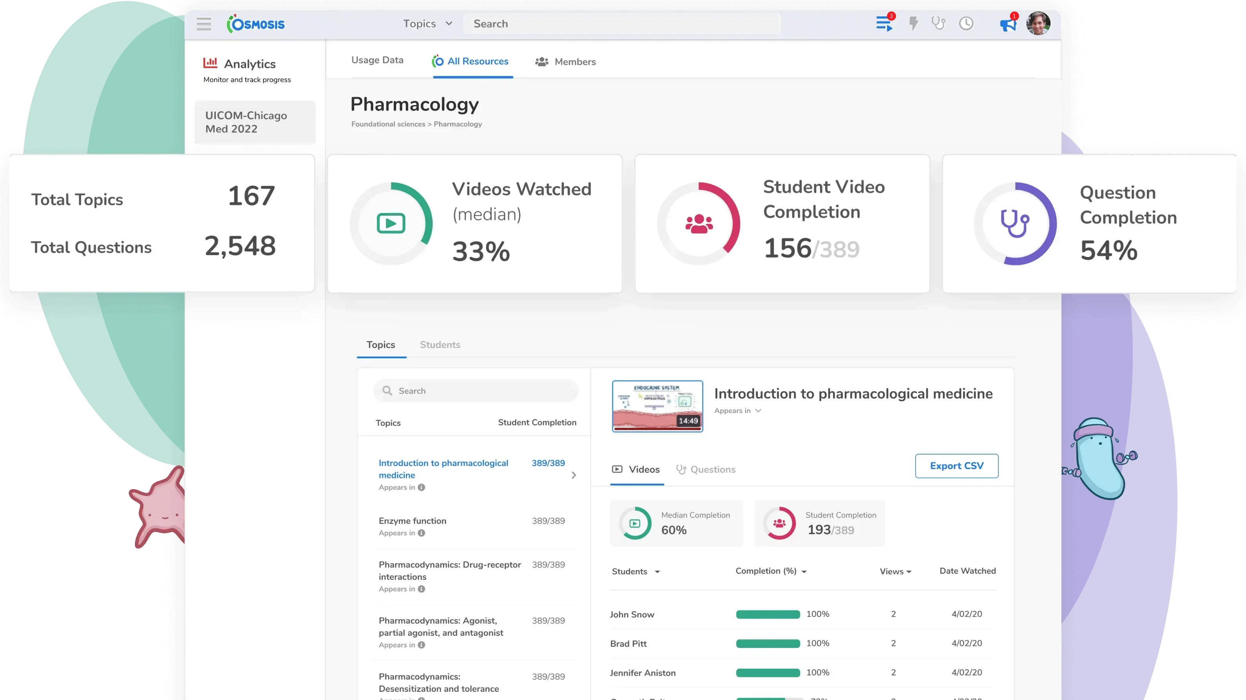Open the hamburger menu icon
This screenshot has height=700, width=1246.
tap(204, 23)
